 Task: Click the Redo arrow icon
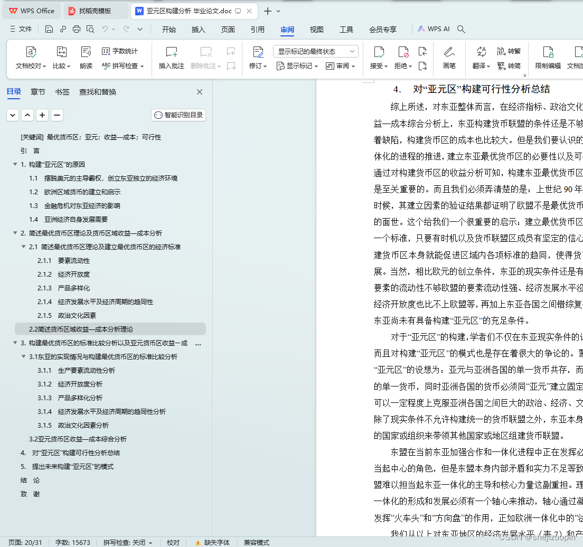[x=126, y=29]
